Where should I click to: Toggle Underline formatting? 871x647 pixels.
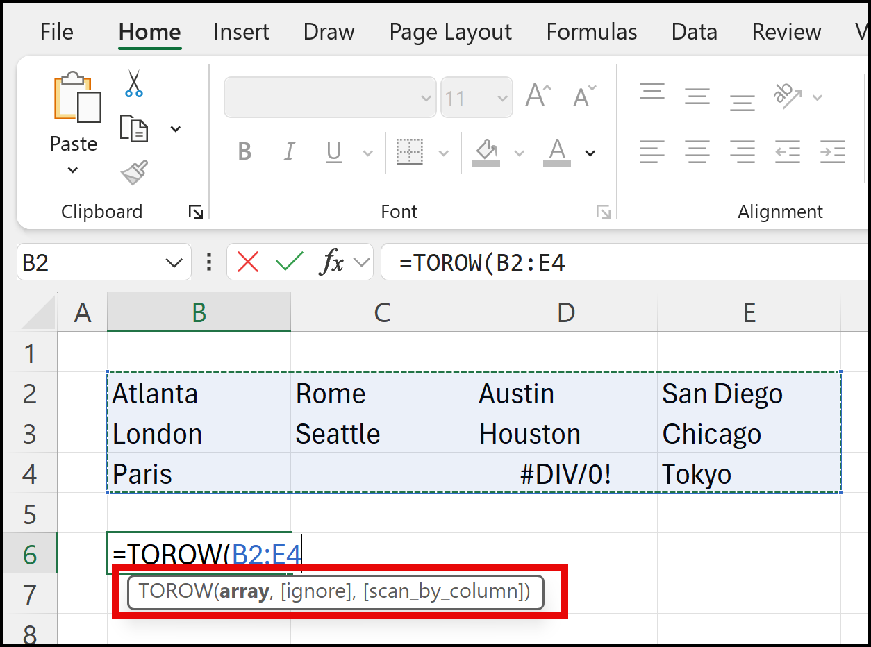click(x=333, y=152)
